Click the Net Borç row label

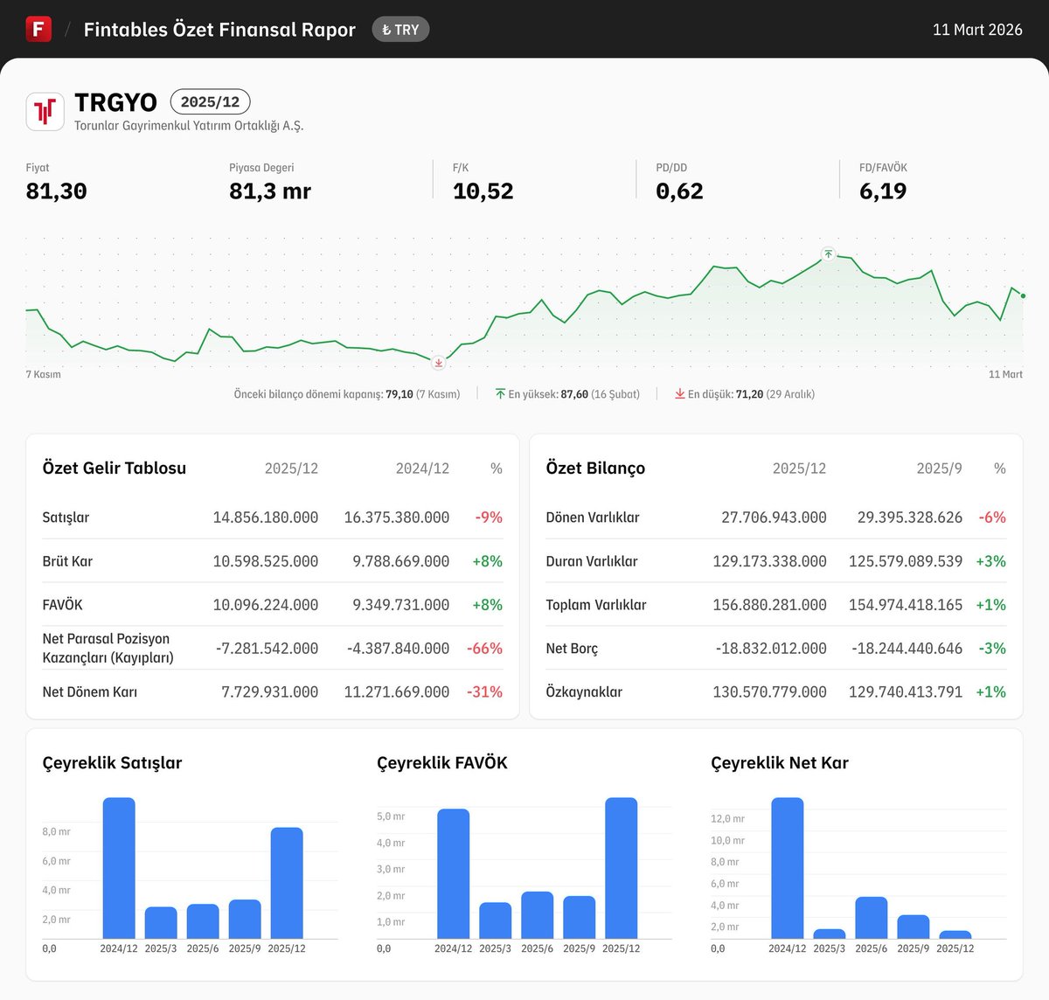[x=572, y=649]
